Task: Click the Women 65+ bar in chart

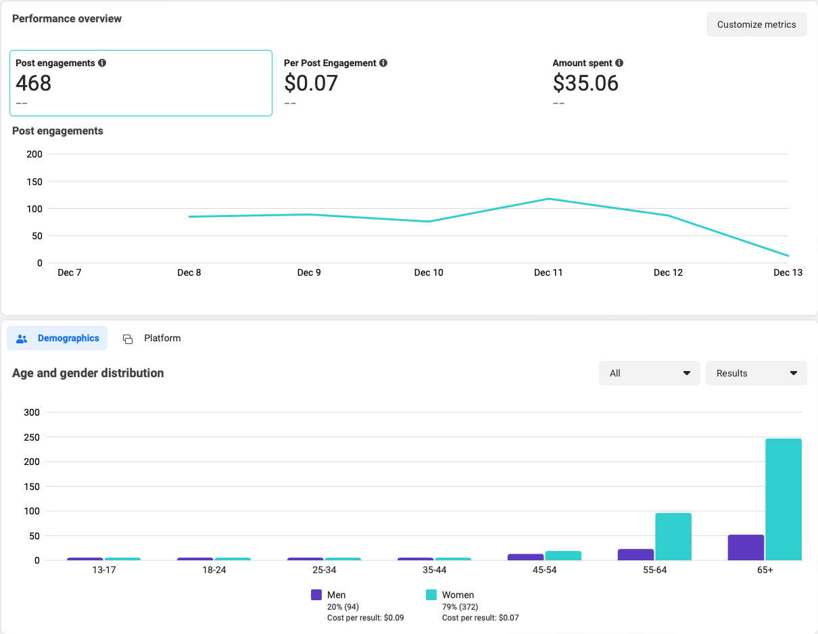Action: [x=784, y=499]
